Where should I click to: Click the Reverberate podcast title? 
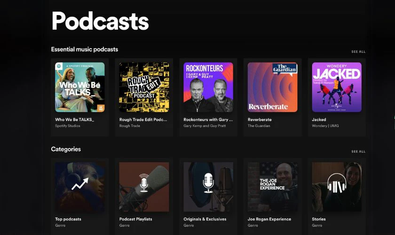click(260, 120)
